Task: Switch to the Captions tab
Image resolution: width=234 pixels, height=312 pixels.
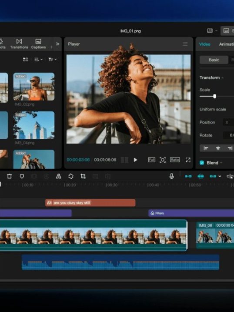Action: point(38,44)
